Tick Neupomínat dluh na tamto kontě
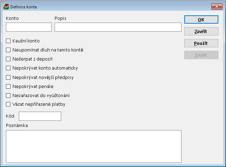The width and height of the screenshot is (226, 167). coord(8,50)
